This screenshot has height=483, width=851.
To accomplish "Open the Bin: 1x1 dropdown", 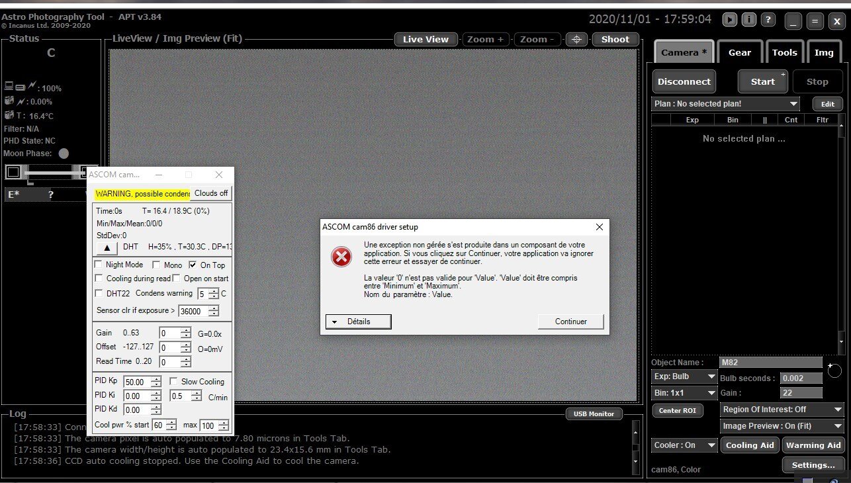I will (x=684, y=393).
